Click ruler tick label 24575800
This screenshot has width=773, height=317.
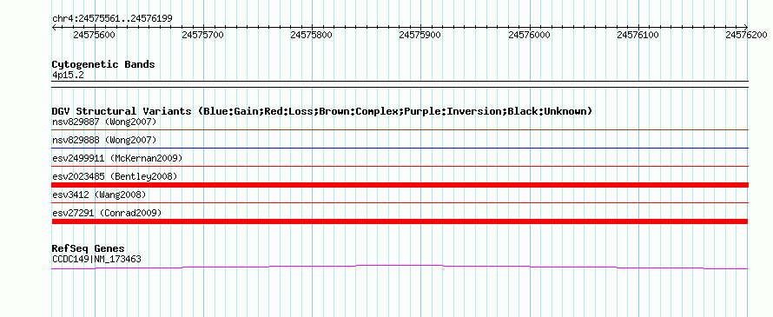(312, 35)
